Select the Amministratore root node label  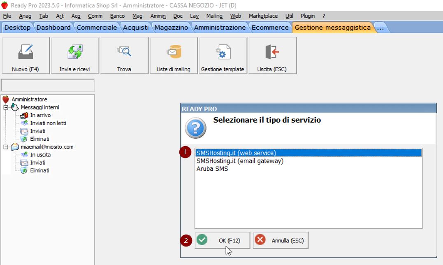pyautogui.click(x=29, y=100)
